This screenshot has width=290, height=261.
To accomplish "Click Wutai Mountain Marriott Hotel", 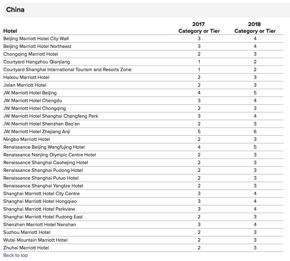I will point(36,240).
